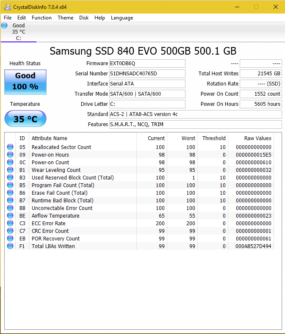Click the Features field
The height and width of the screenshot is (334, 285).
click(x=196, y=124)
